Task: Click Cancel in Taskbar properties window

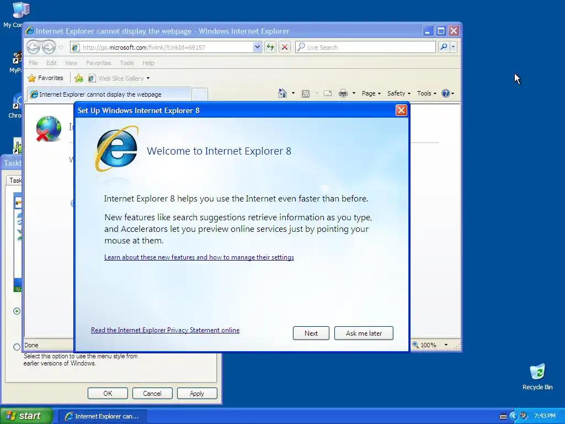Action: click(x=152, y=393)
